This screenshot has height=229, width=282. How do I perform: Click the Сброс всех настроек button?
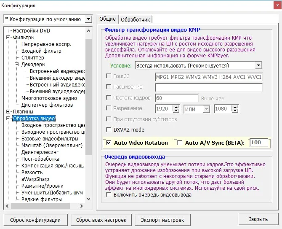(101, 220)
